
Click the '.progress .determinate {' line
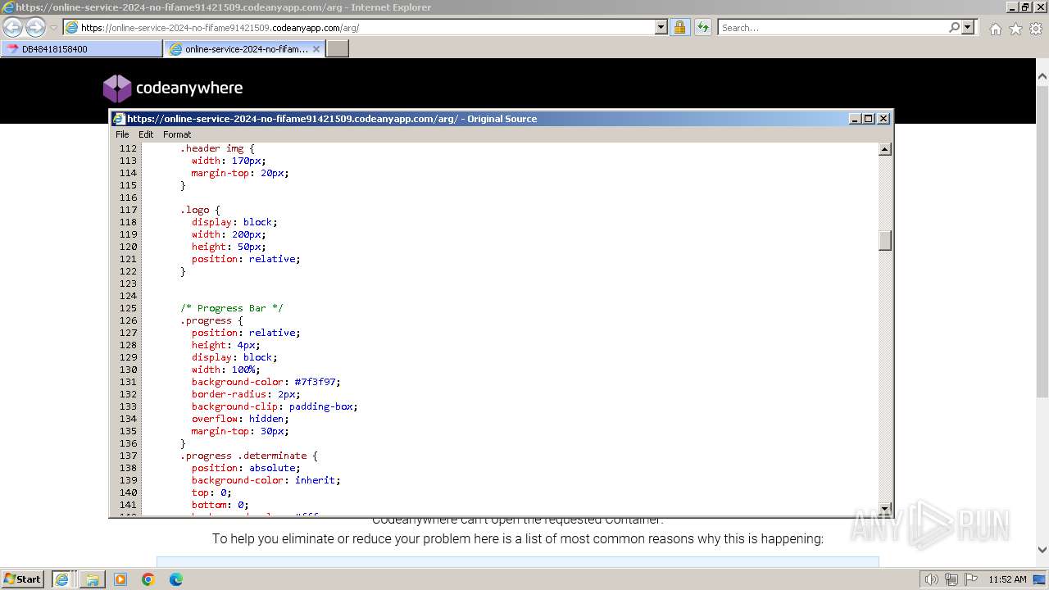(249, 456)
